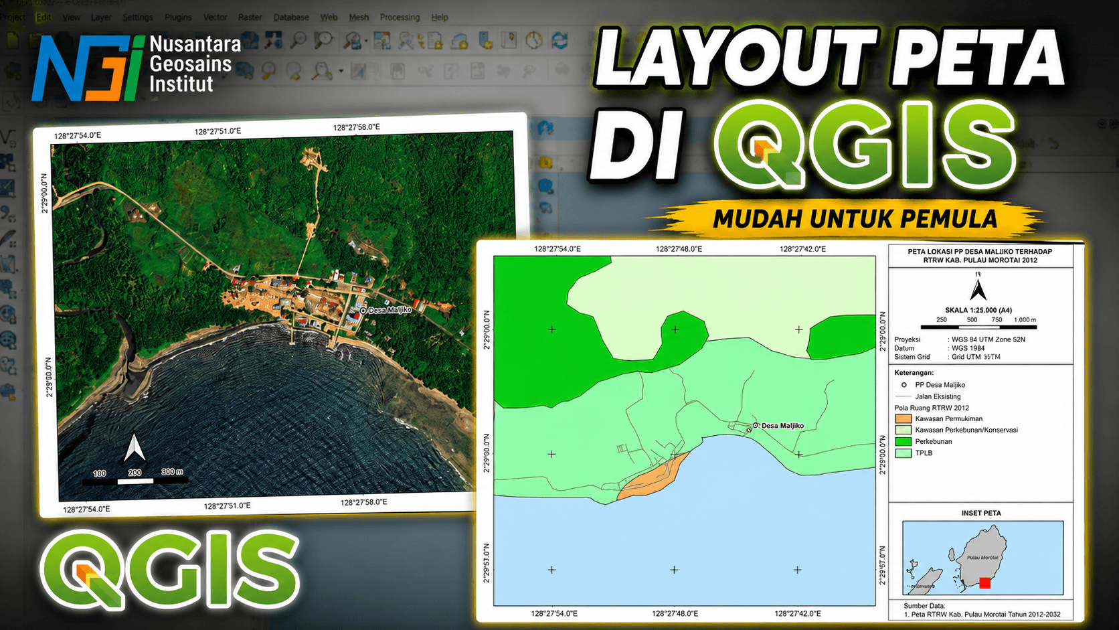
Task: Open the Edit menu
Action: (44, 17)
